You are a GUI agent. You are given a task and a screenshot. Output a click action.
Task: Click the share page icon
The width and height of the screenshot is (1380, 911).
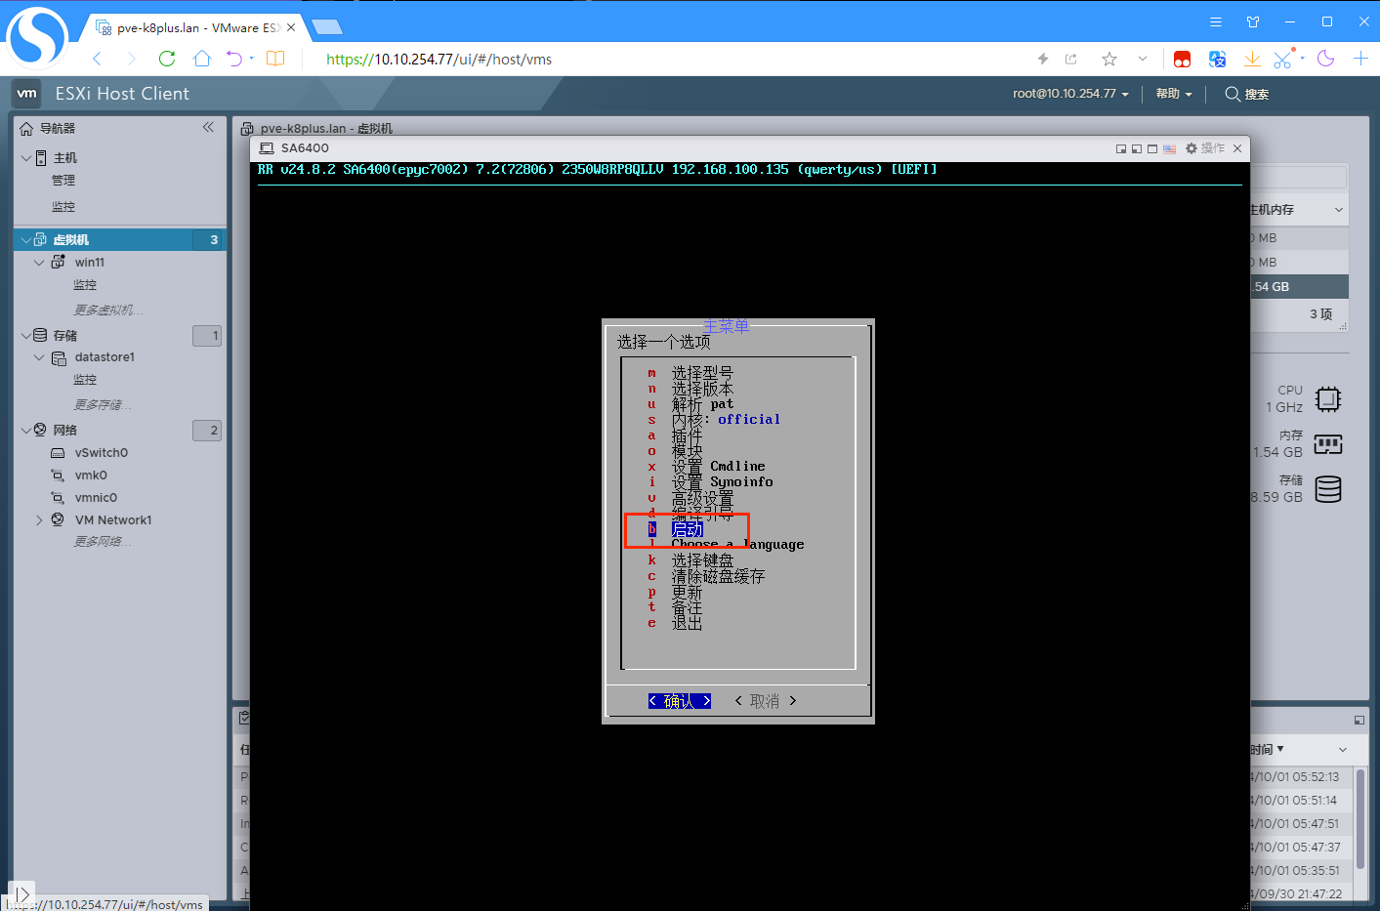pyautogui.click(x=1071, y=59)
